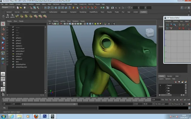Switch to the Render layer tab

170,76
